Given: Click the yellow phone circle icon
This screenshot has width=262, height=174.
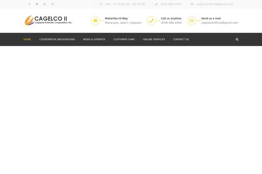Looking at the screenshot, I should click(151, 20).
